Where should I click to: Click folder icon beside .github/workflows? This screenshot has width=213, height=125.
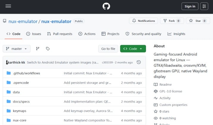tap(9, 73)
